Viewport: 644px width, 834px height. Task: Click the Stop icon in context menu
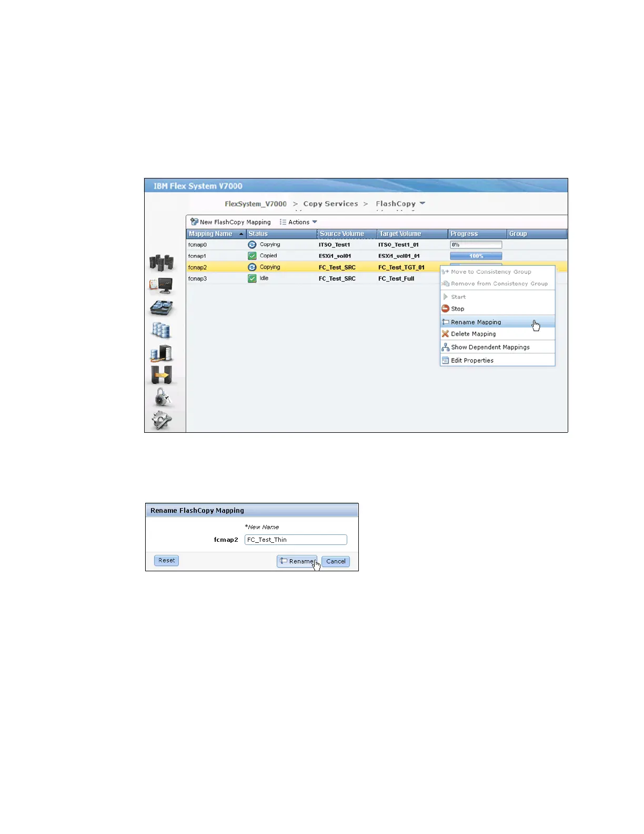coord(446,309)
